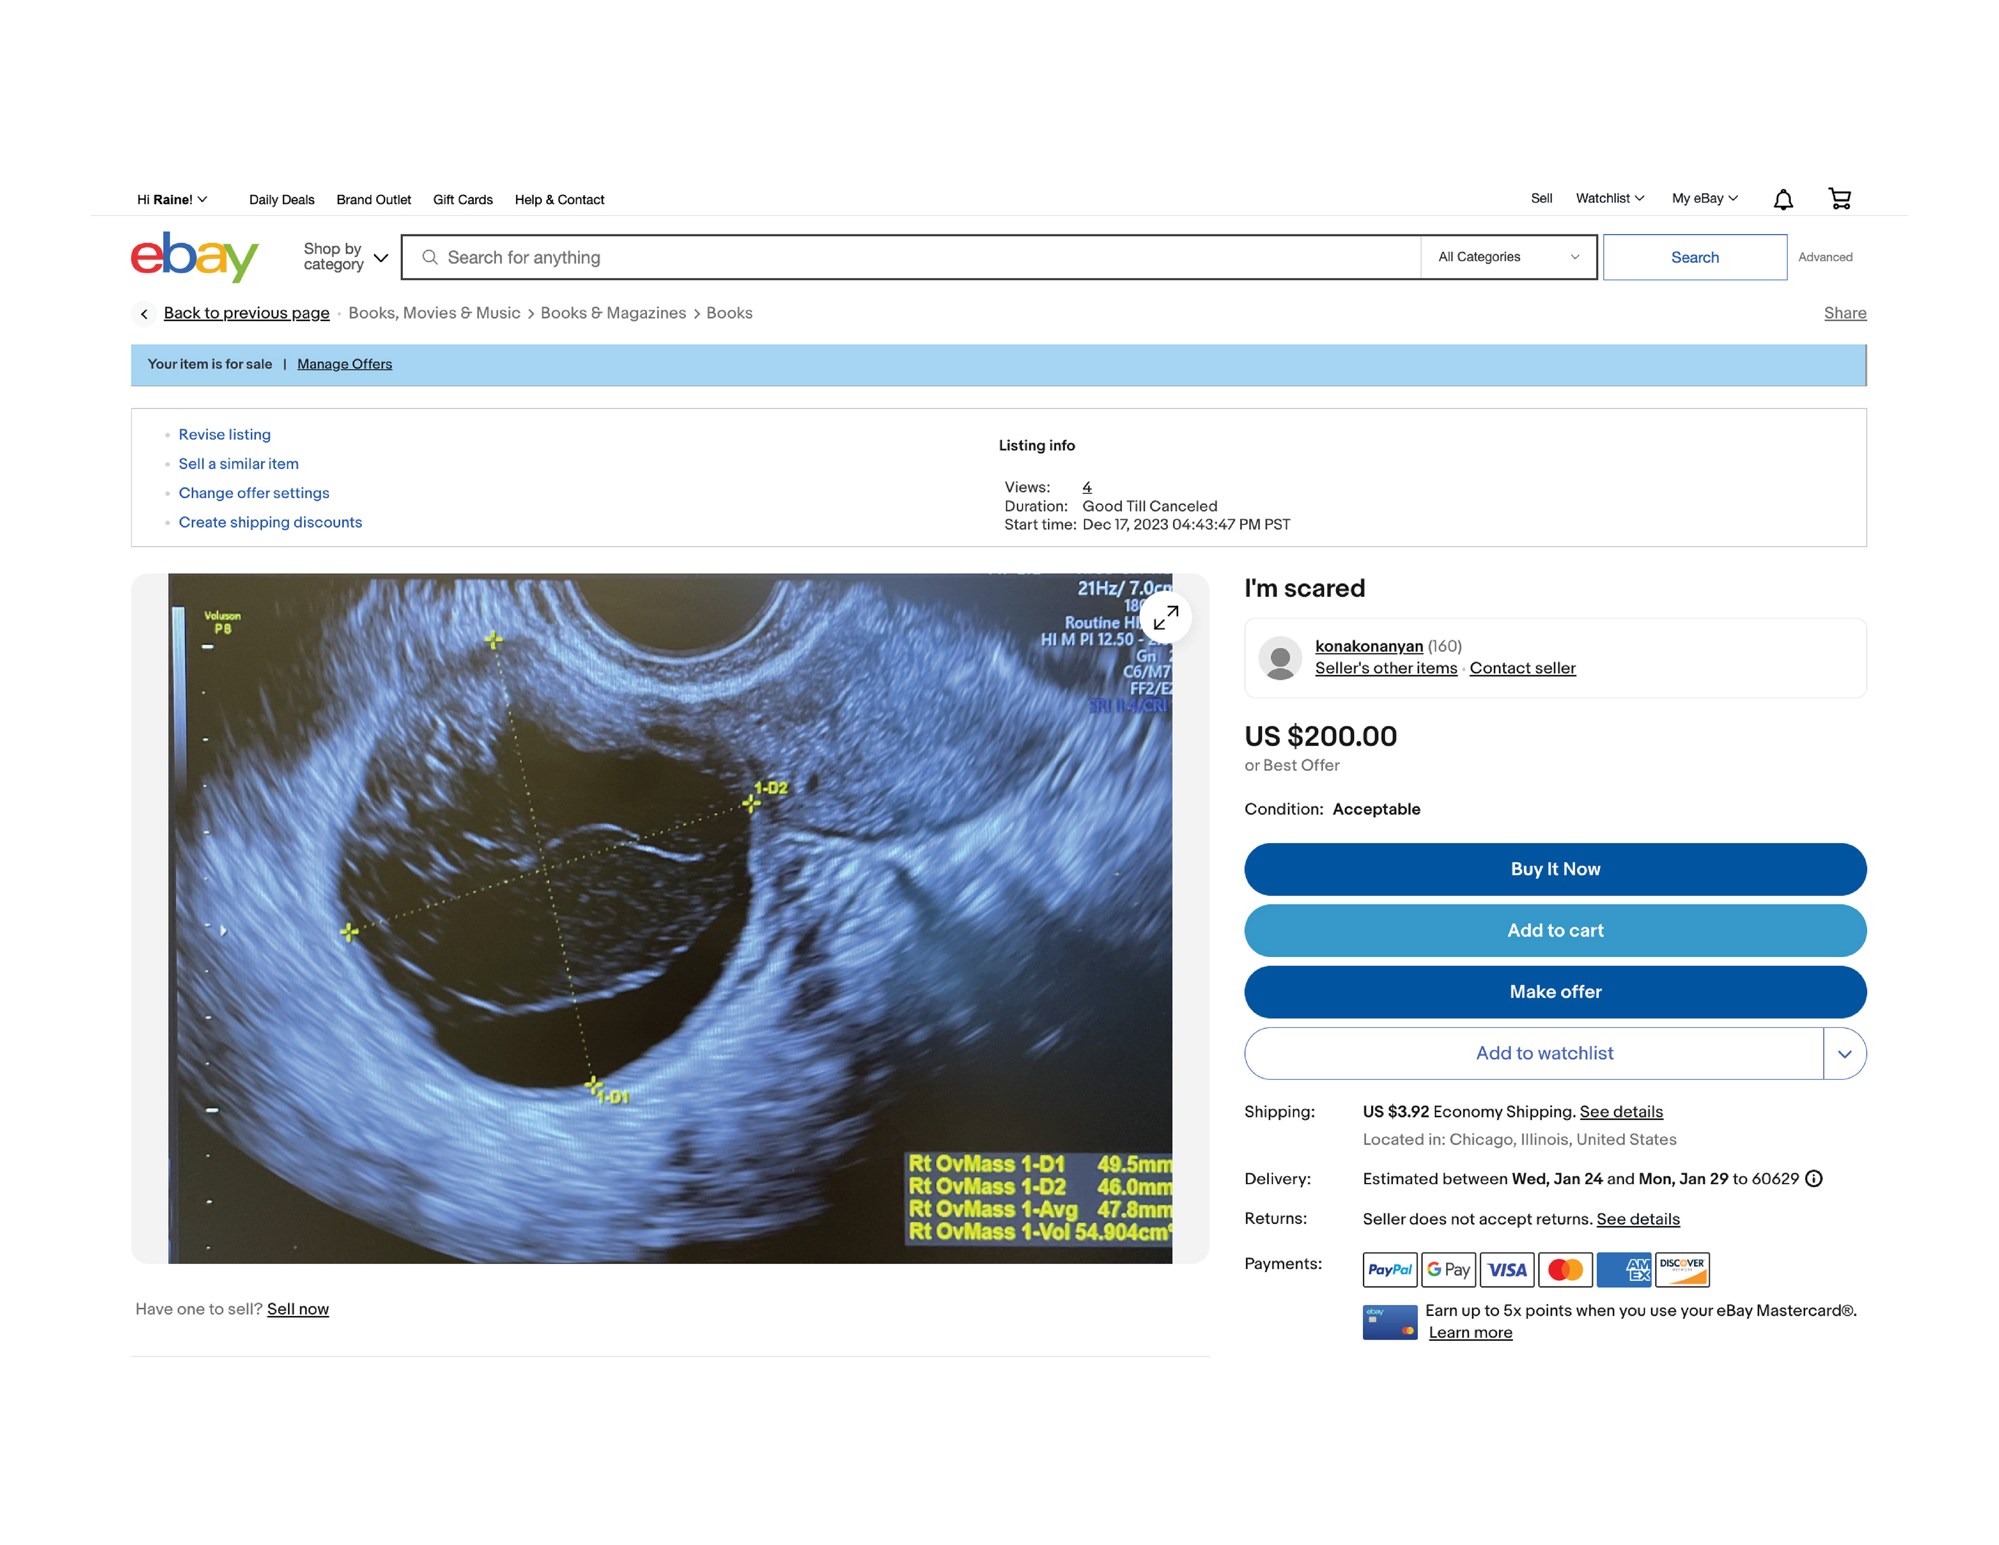The height and width of the screenshot is (1545, 1999).
Task: Click the delivery info circle icon
Action: click(x=1813, y=1179)
